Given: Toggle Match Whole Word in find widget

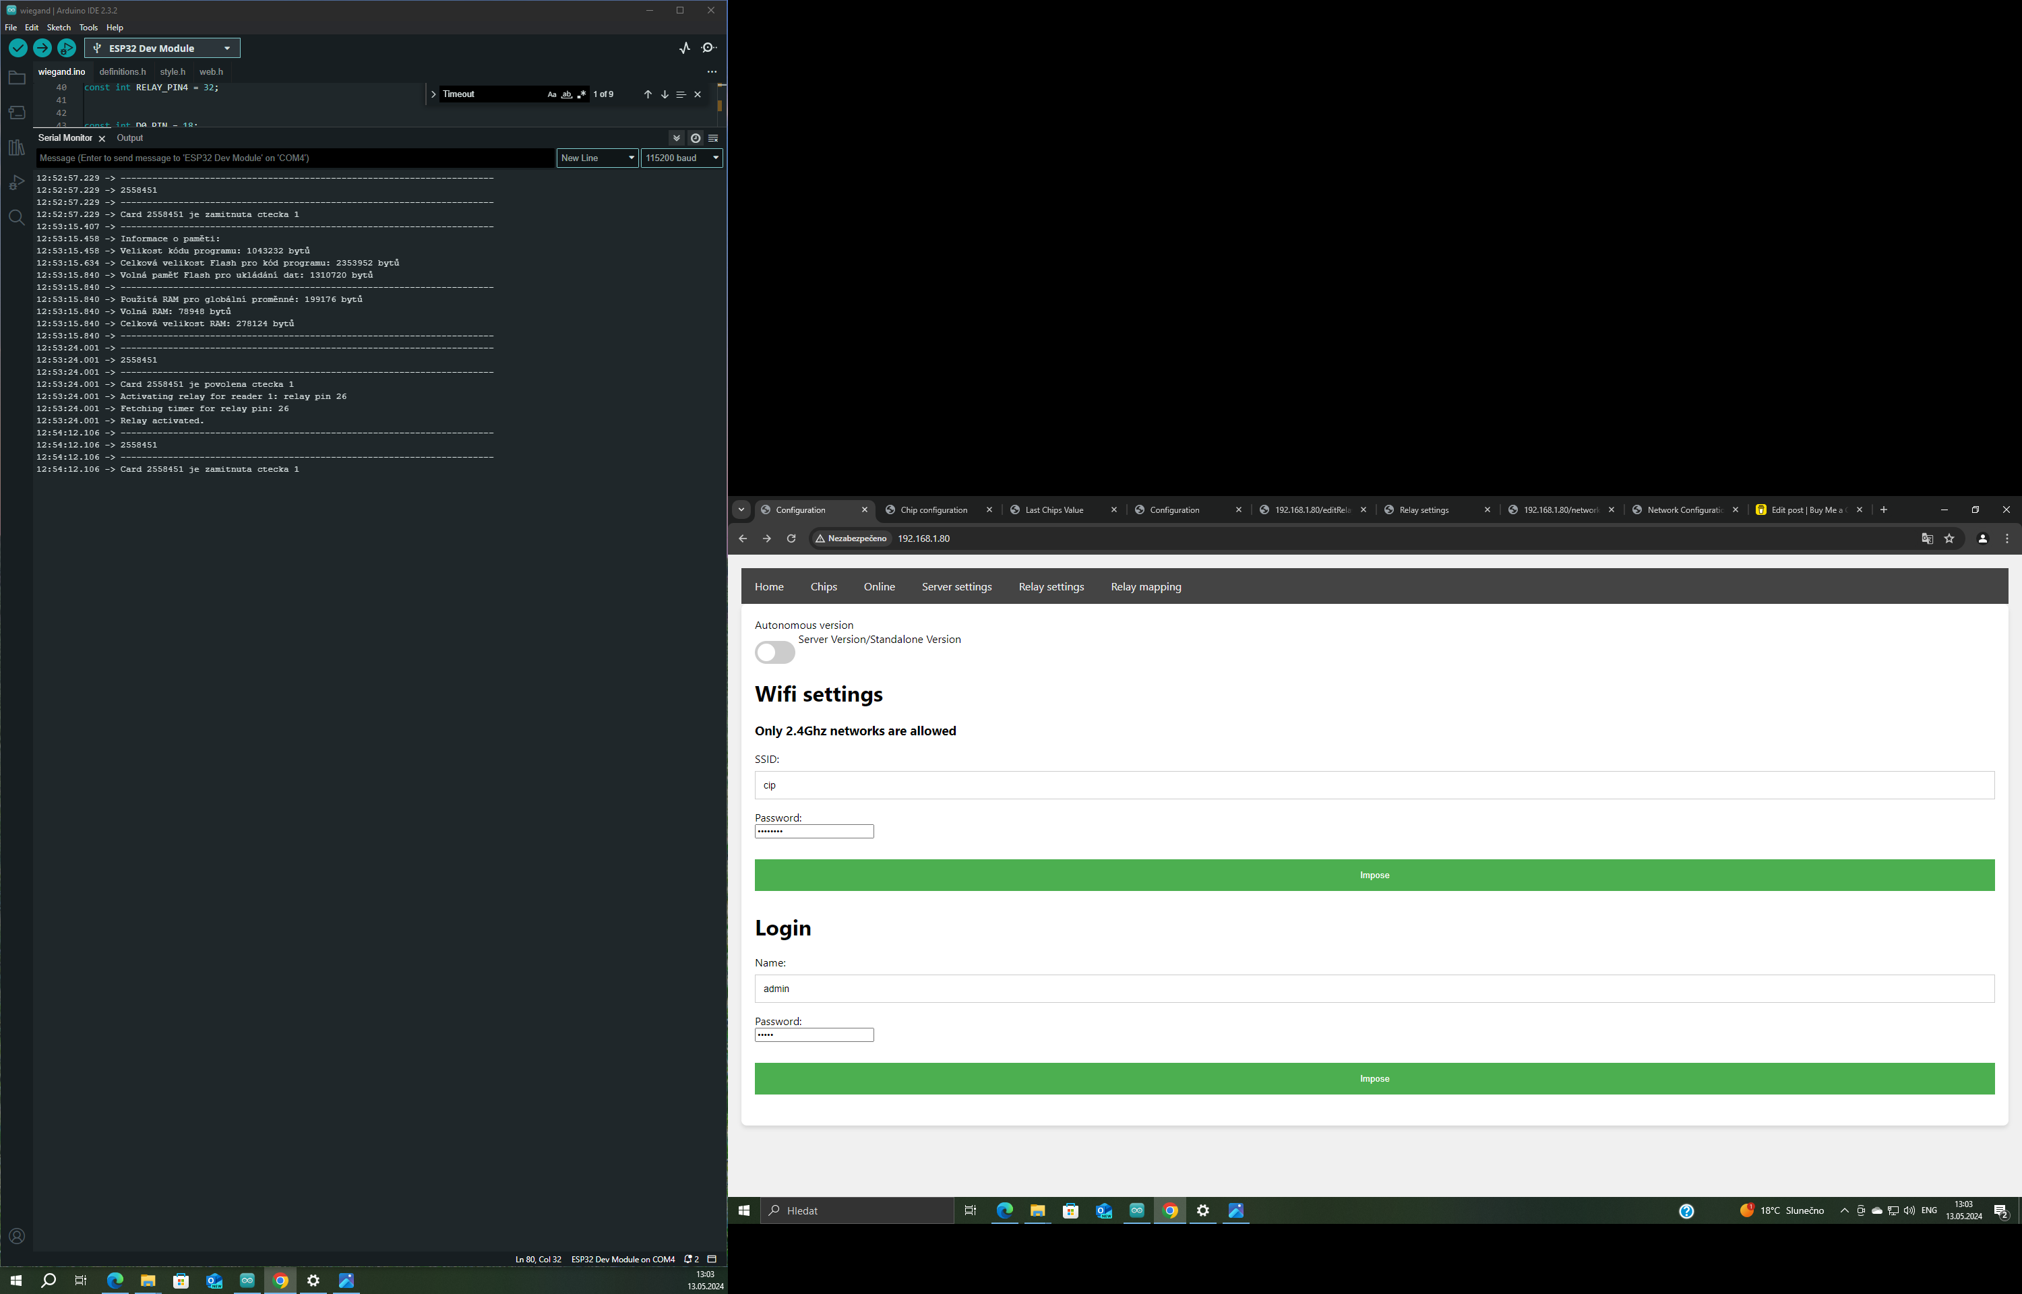Looking at the screenshot, I should [x=567, y=94].
